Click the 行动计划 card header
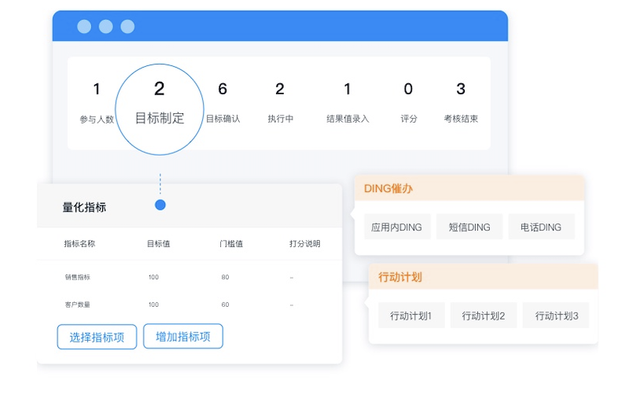Viewport: 633px width, 395px height. click(484, 277)
